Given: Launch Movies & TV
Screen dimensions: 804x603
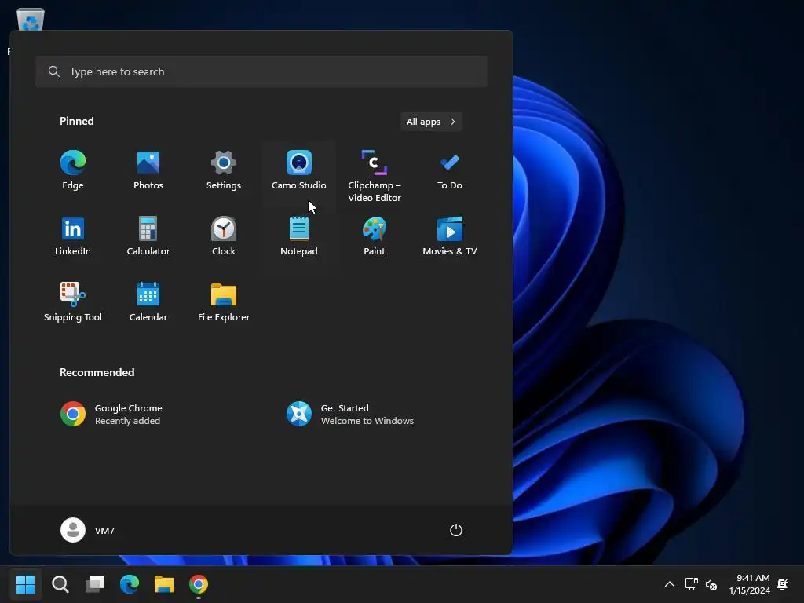Looking at the screenshot, I should pos(450,237).
